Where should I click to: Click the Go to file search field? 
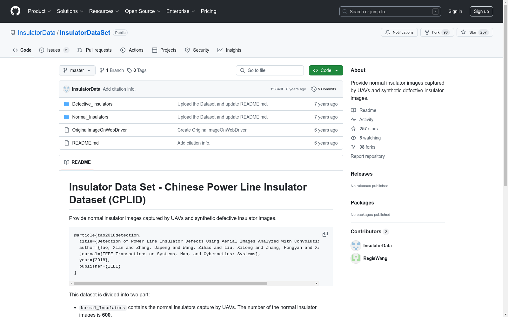pyautogui.click(x=270, y=70)
